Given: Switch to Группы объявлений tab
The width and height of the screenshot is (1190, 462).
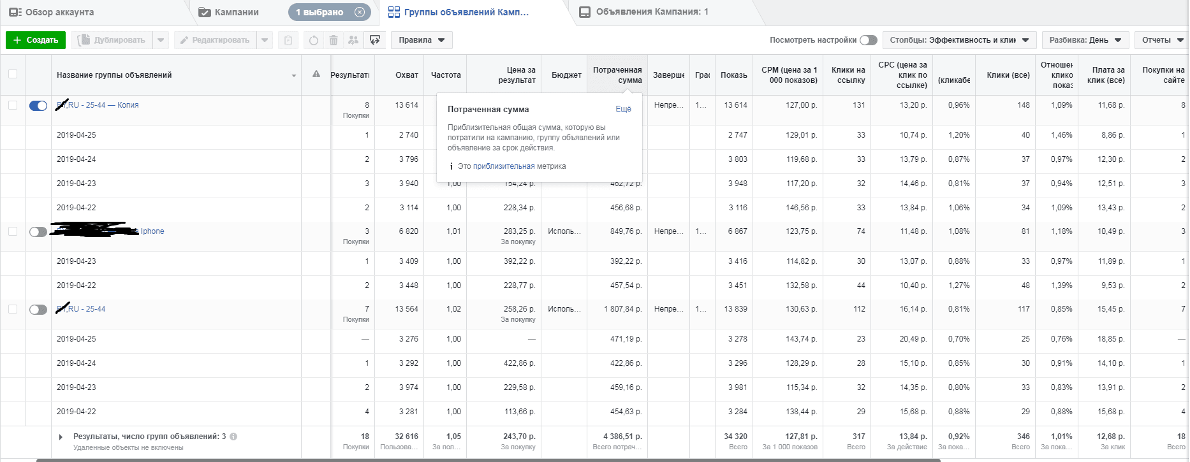Looking at the screenshot, I should [x=466, y=12].
